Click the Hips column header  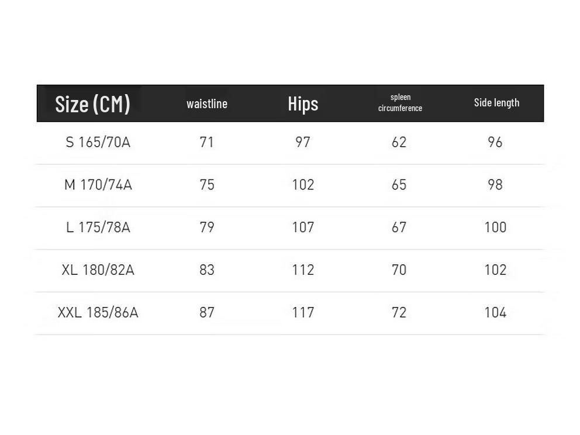point(303,103)
